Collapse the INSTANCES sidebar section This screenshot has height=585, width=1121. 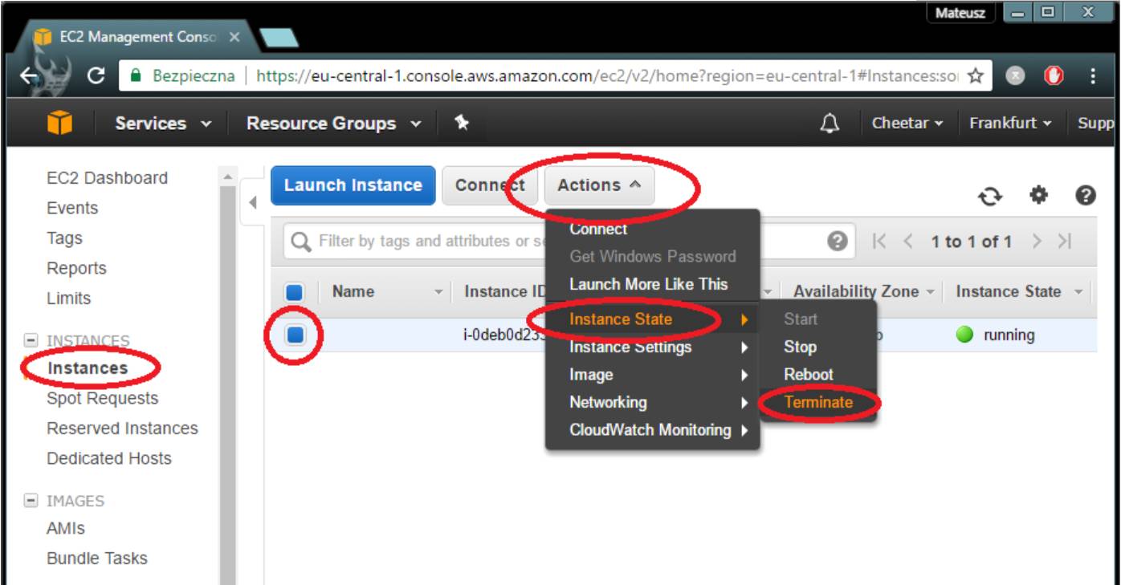point(31,340)
